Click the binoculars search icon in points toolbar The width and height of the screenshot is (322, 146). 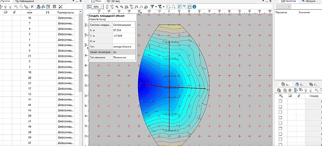tap(38, 7)
